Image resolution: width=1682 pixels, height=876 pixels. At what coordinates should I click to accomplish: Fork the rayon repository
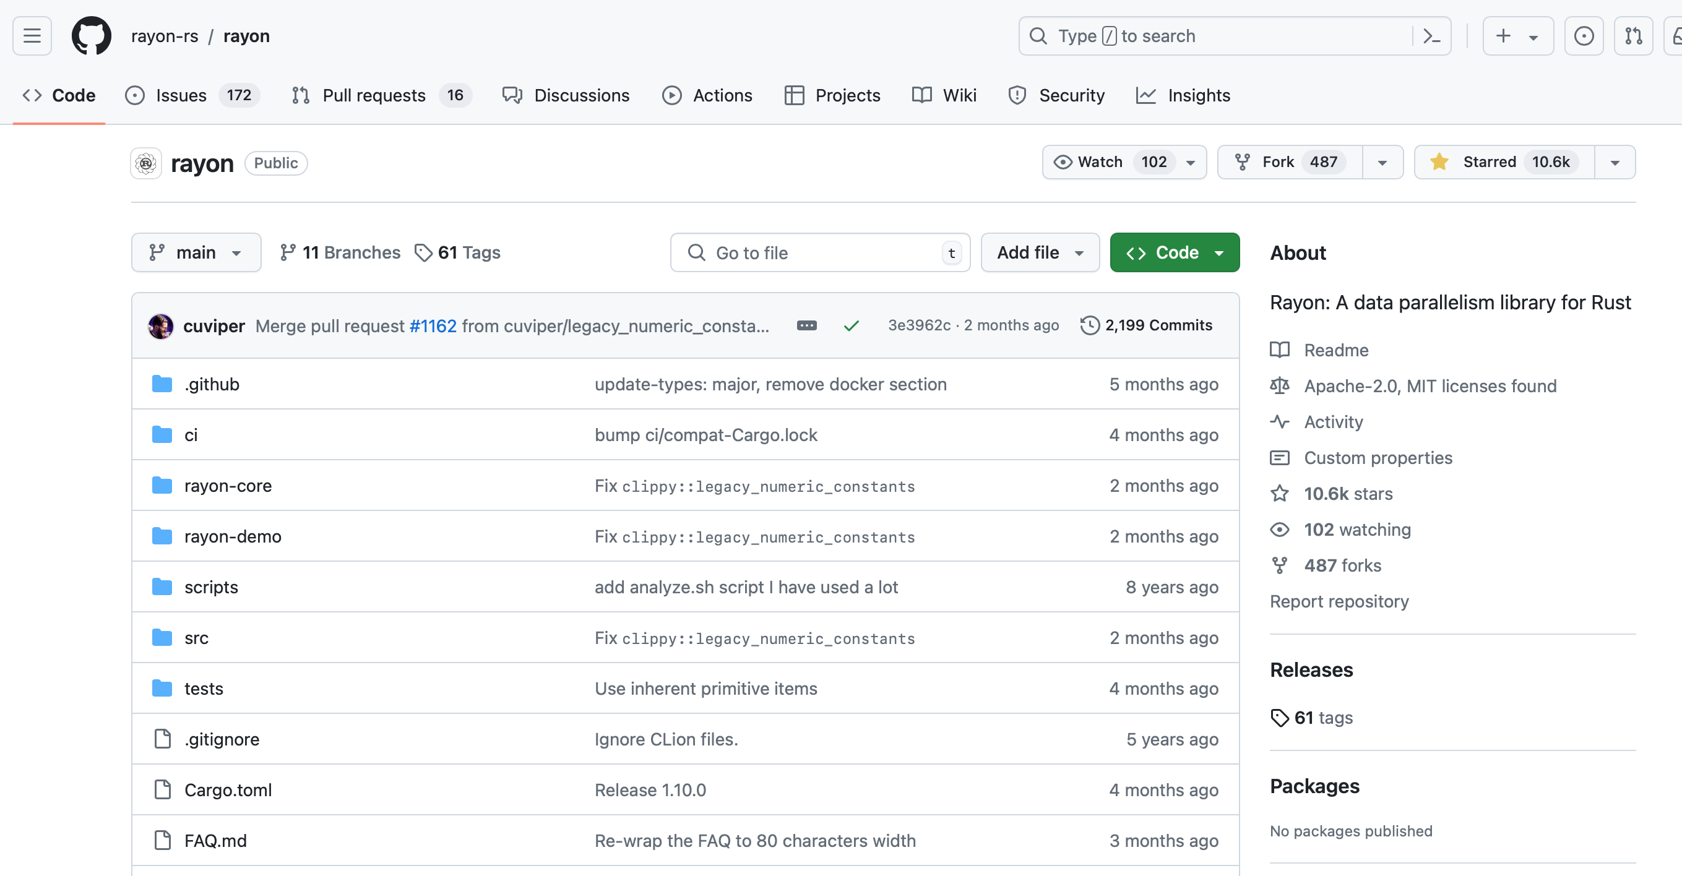click(1290, 162)
